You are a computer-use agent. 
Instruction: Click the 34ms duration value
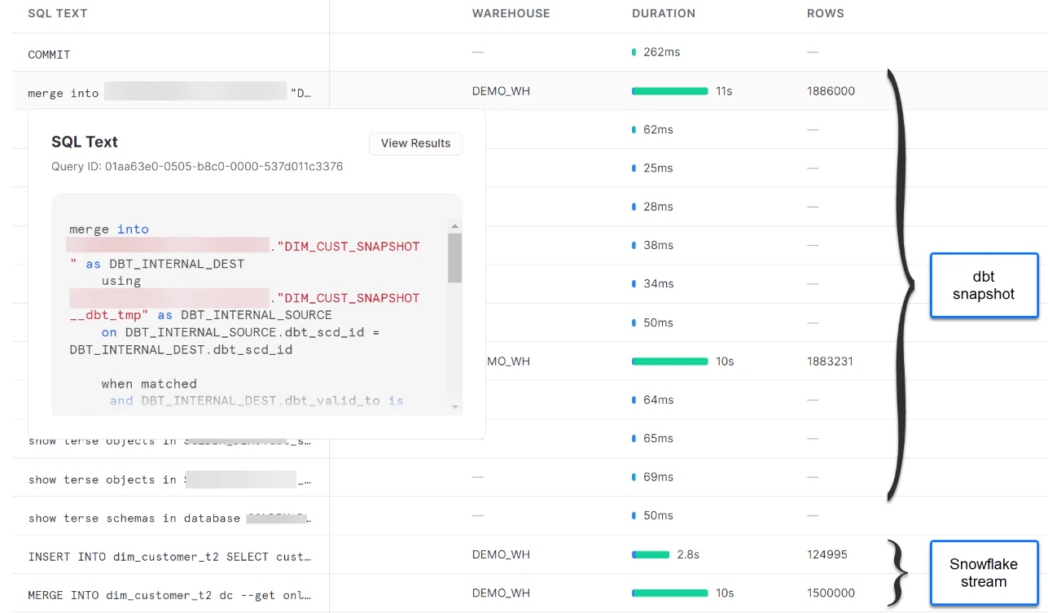658,284
